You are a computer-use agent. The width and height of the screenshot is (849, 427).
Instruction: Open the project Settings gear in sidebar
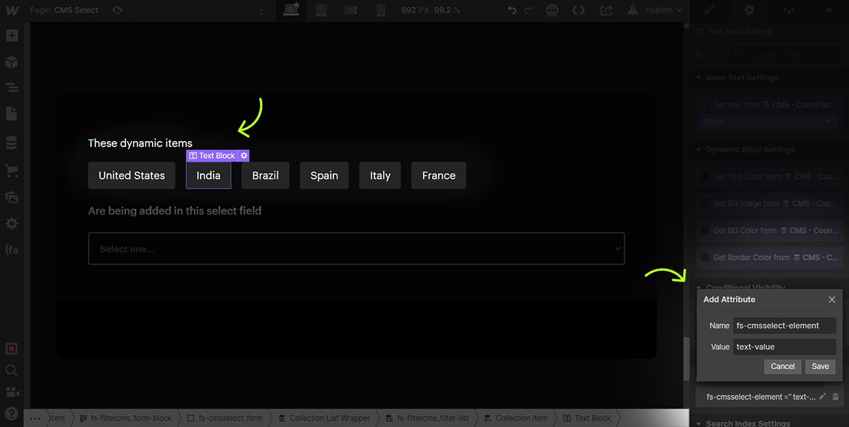pos(12,224)
